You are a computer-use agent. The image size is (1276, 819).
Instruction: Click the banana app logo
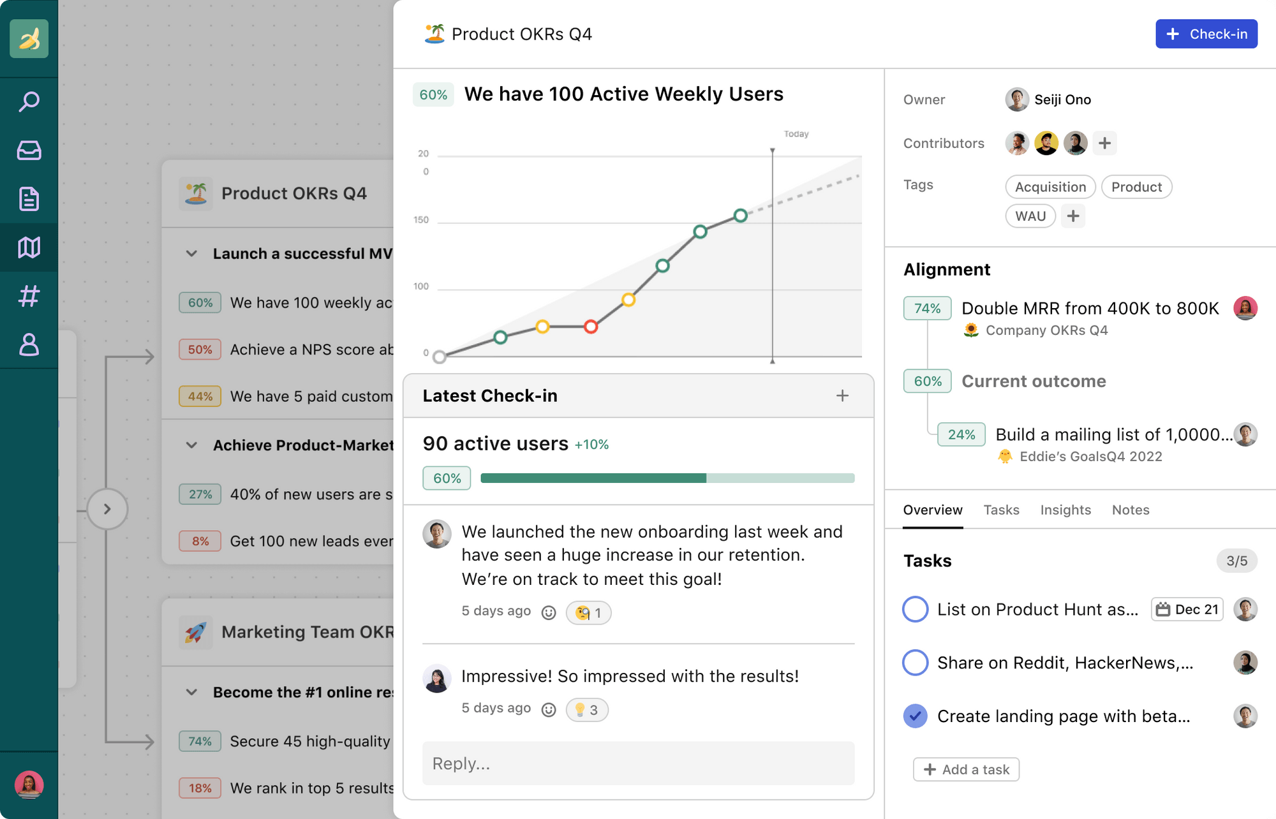pos(29,39)
